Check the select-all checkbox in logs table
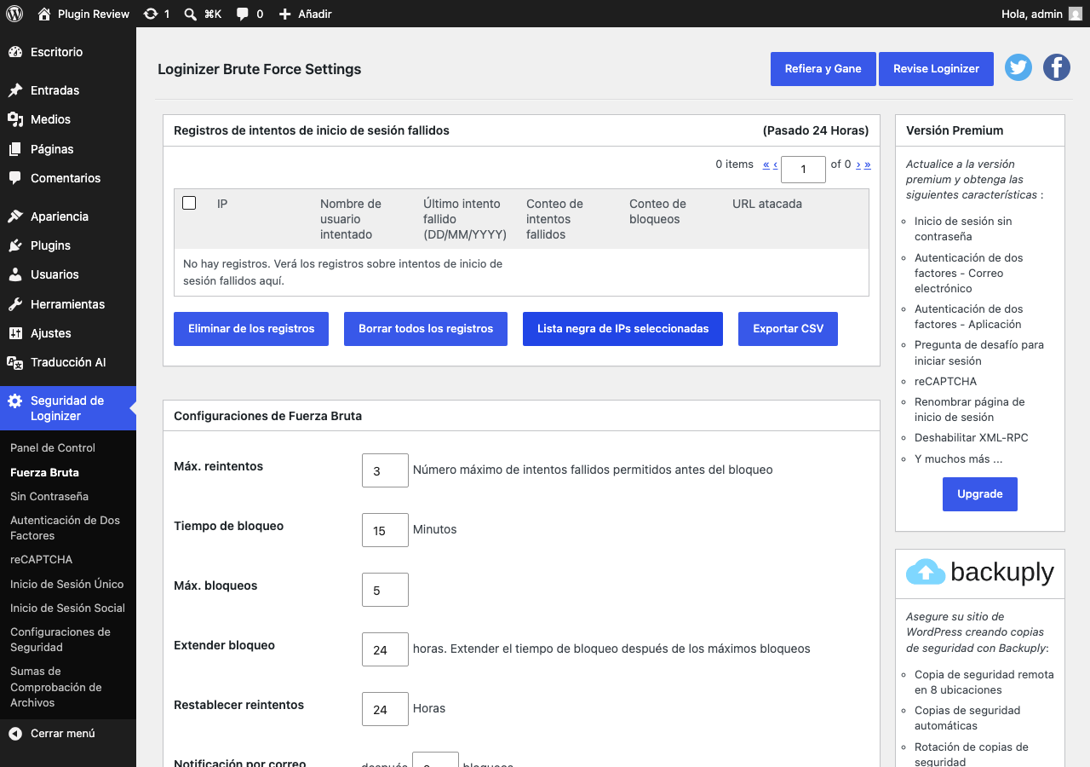The width and height of the screenshot is (1090, 767). click(189, 203)
